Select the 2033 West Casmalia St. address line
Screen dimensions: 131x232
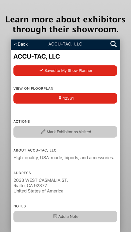coord(40,180)
